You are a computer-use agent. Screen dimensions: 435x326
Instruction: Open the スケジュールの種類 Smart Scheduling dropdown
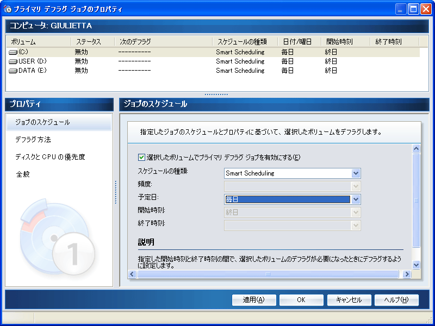[x=356, y=173]
